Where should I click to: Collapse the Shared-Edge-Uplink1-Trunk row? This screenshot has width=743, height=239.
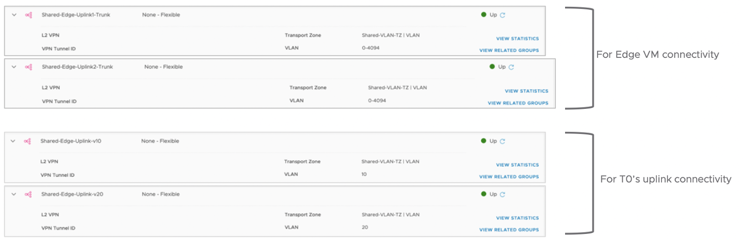pyautogui.click(x=14, y=15)
